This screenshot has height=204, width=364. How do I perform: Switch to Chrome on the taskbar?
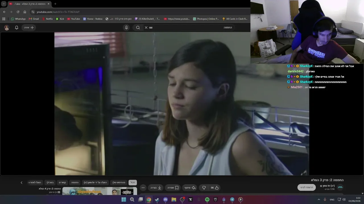coord(149,199)
